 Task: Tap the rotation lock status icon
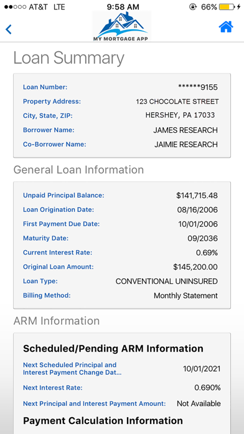pos(192,7)
